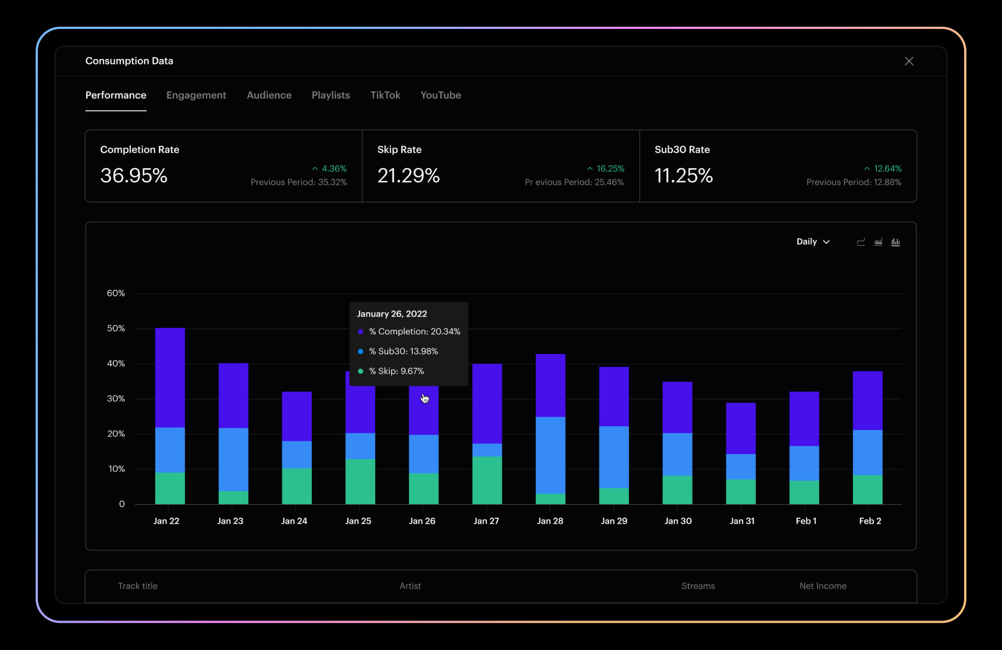The image size is (1002, 650).
Task: Switch chart to line graph view
Action: (861, 242)
